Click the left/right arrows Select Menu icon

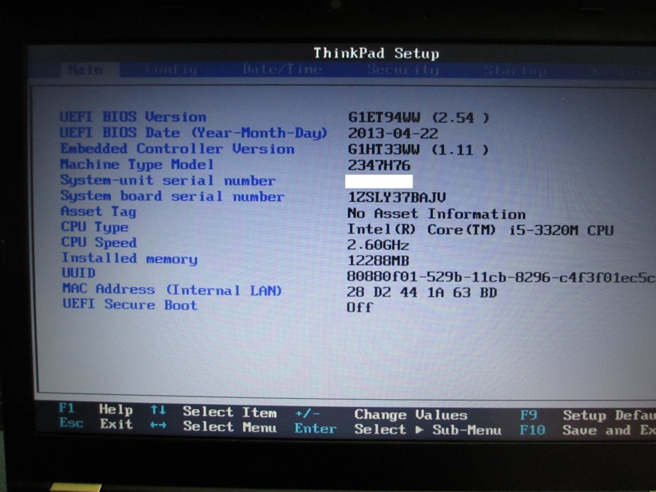tap(158, 426)
